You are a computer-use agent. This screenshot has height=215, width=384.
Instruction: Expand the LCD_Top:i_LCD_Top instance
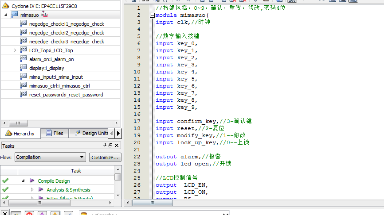point(15,50)
